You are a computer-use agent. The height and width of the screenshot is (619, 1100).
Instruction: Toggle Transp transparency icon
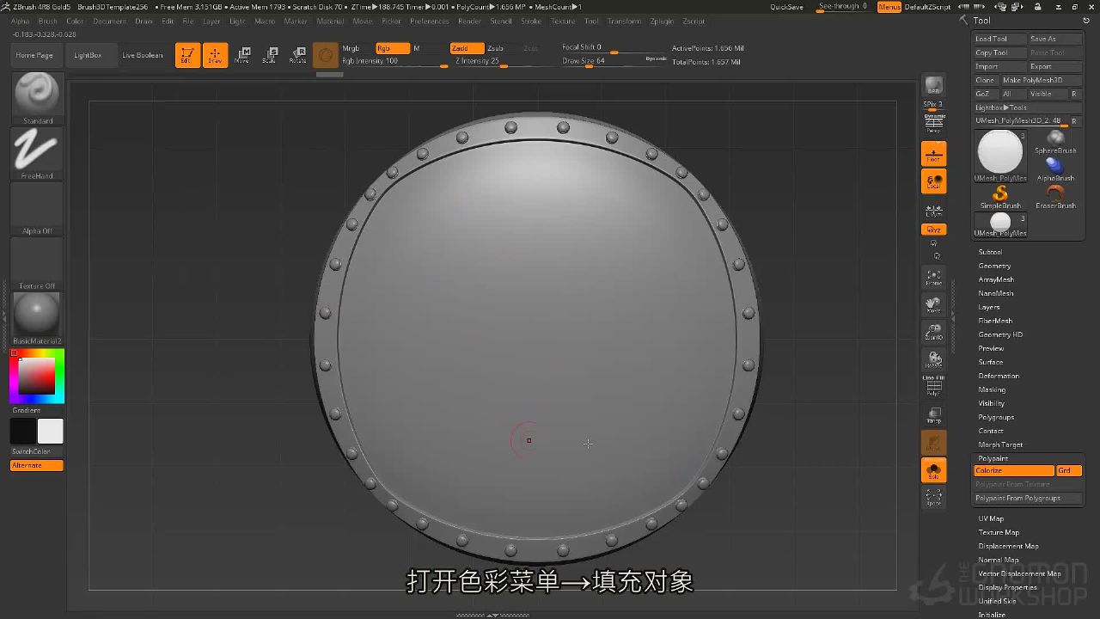coord(933,415)
